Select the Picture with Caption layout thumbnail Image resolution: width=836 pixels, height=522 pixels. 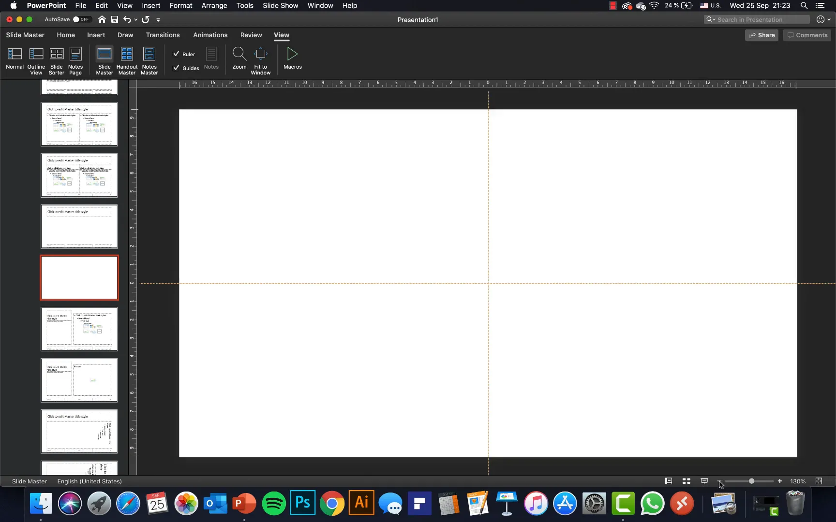coord(79,380)
